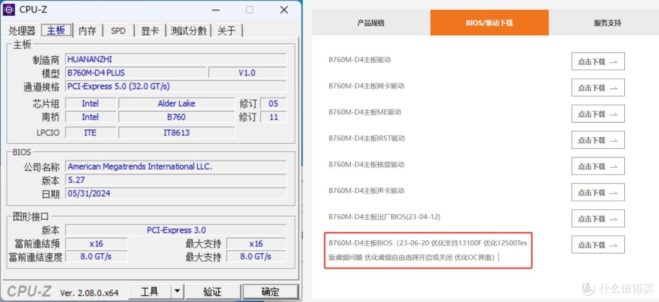Viewport: 659px width, 302px height.
Task: Click the manufacturer field HUANANZHI
Action: (x=176, y=59)
